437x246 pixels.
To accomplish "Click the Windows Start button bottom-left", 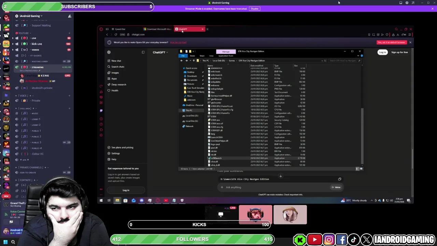I will [5, 242].
